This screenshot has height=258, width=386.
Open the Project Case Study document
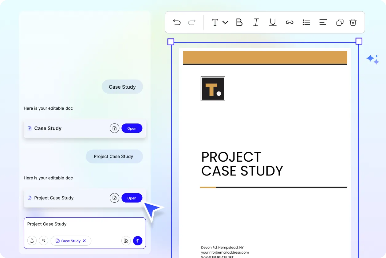coord(132,198)
